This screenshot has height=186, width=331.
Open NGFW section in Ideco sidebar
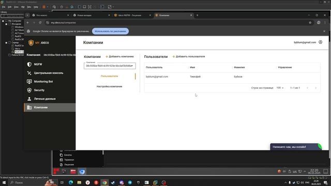coord(50,64)
